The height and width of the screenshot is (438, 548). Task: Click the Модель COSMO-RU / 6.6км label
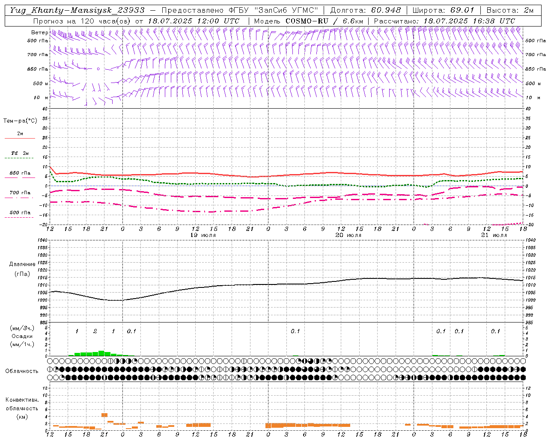click(x=309, y=21)
